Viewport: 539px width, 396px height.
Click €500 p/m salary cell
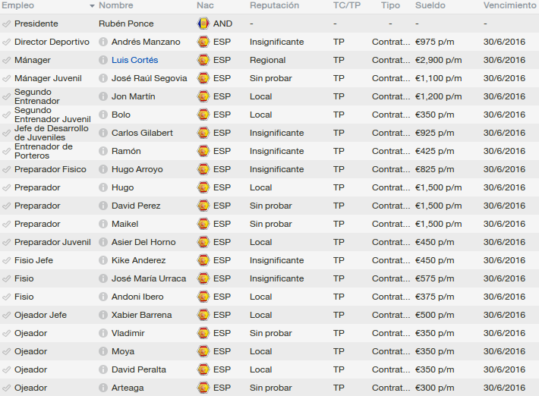(x=434, y=315)
